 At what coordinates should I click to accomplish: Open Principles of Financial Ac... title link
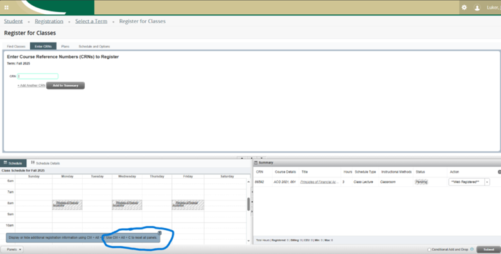[319, 182]
